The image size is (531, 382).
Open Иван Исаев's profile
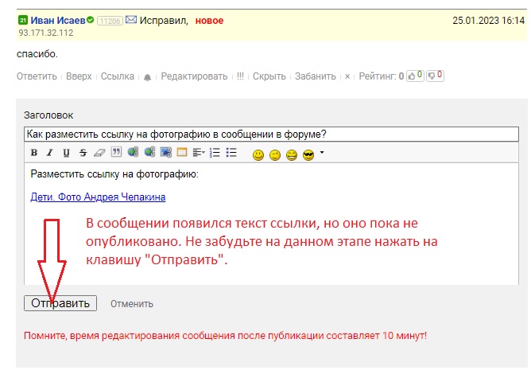pos(57,21)
